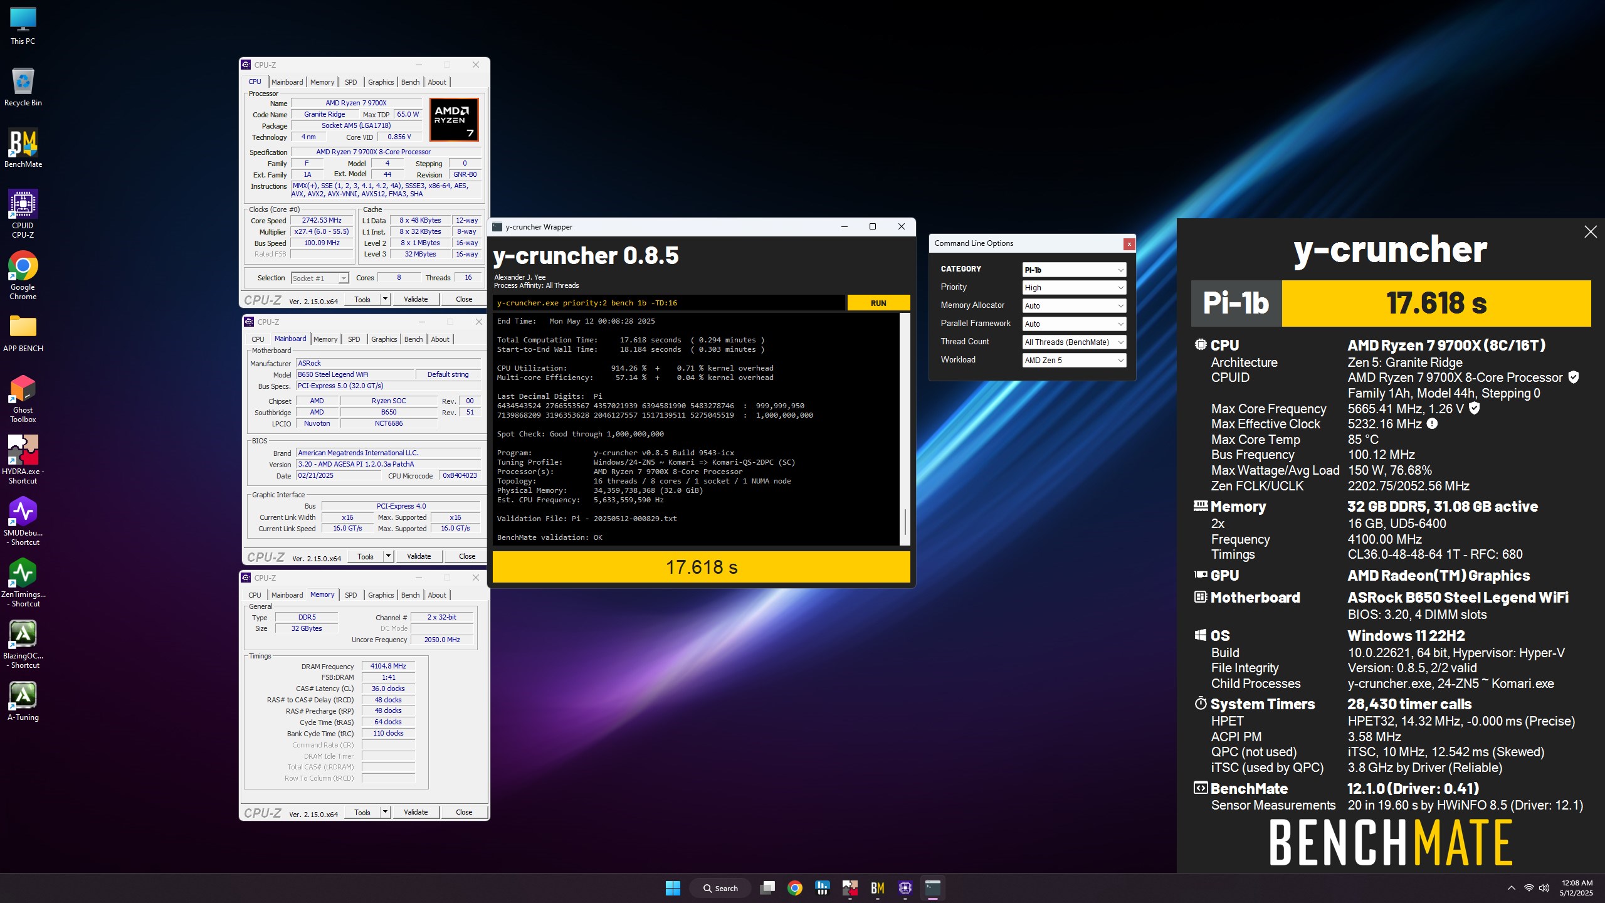This screenshot has width=1605, height=903.
Task: Click the HYDRA puzzle icon in the taskbar
Action: pos(850,888)
